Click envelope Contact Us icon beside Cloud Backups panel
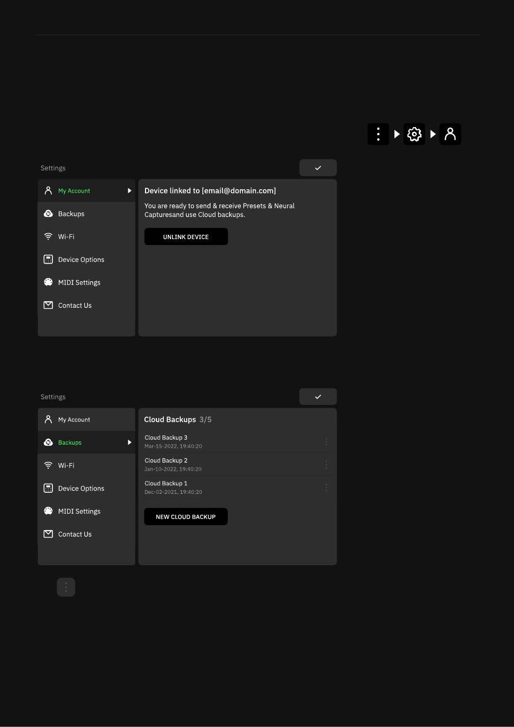 (48, 534)
